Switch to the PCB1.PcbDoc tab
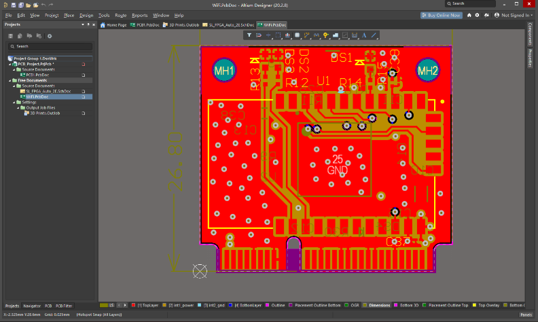The height and width of the screenshot is (322, 538). coord(145,24)
